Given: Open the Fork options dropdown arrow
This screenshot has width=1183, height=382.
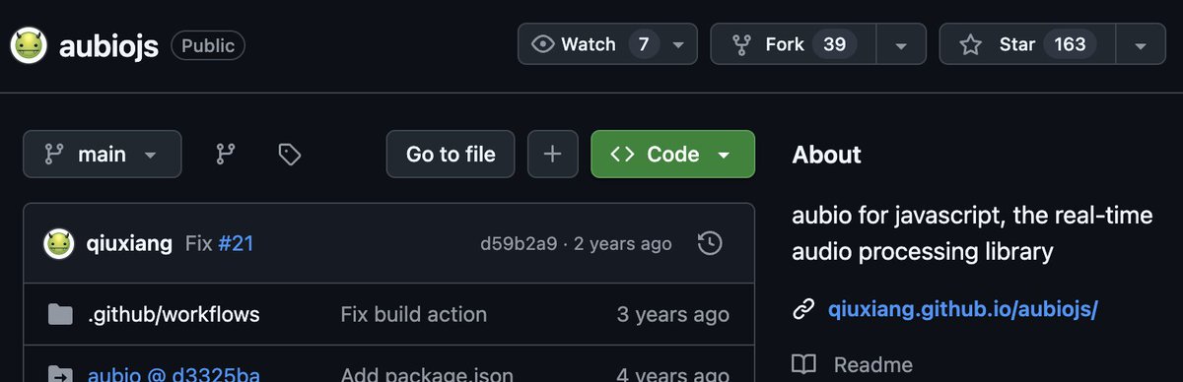Looking at the screenshot, I should (900, 44).
